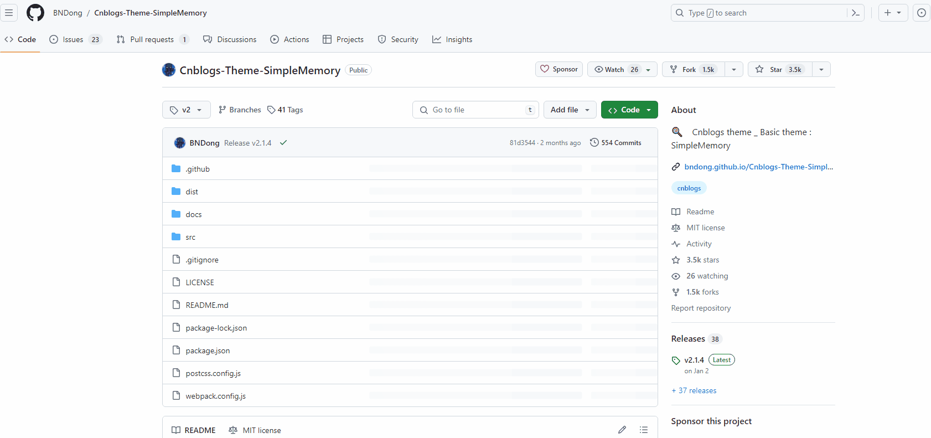This screenshot has height=438, width=931.
Task: Open webpack.config.js file
Action: tap(215, 396)
